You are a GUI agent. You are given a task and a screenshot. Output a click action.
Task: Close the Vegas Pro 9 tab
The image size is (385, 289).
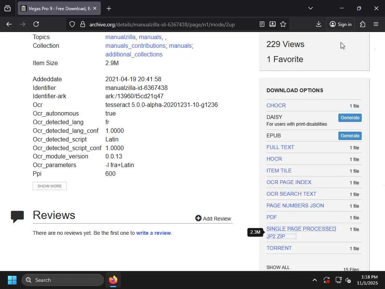pos(95,8)
